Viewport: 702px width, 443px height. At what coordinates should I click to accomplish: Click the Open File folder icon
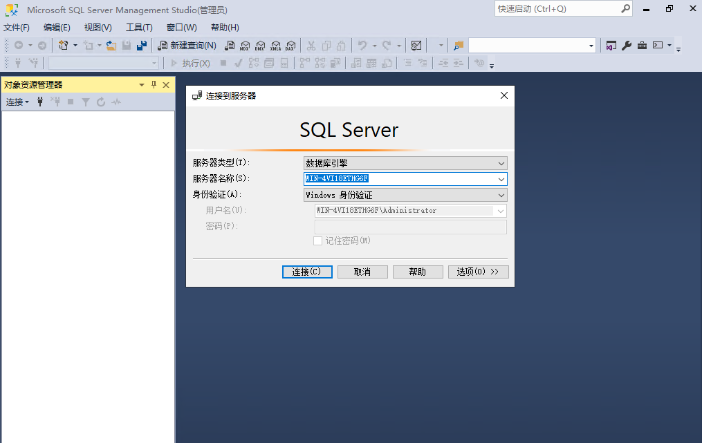(x=111, y=45)
